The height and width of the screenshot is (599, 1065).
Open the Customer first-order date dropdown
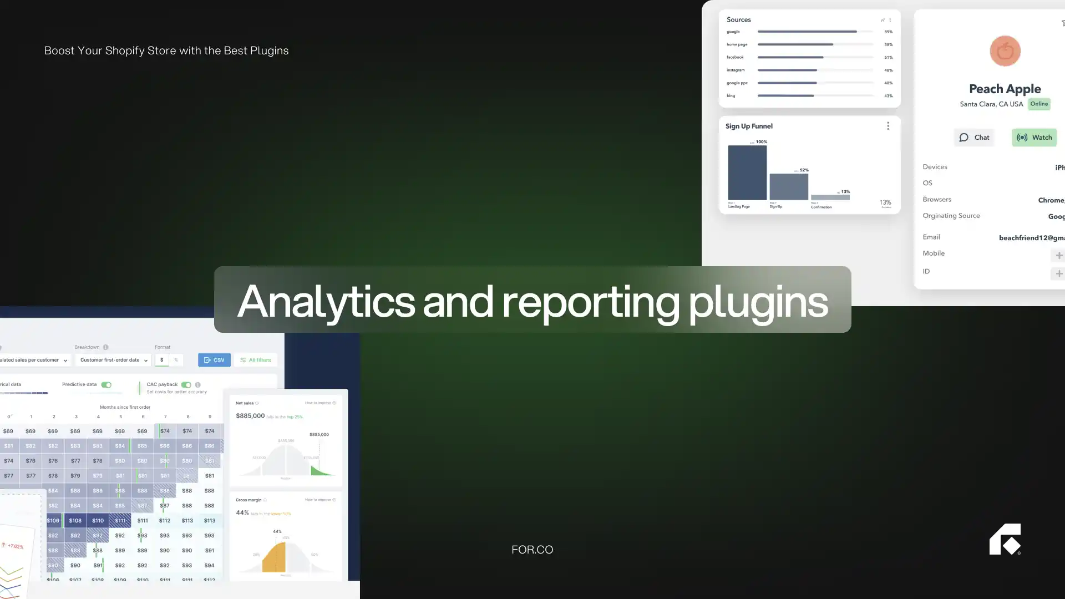click(113, 359)
